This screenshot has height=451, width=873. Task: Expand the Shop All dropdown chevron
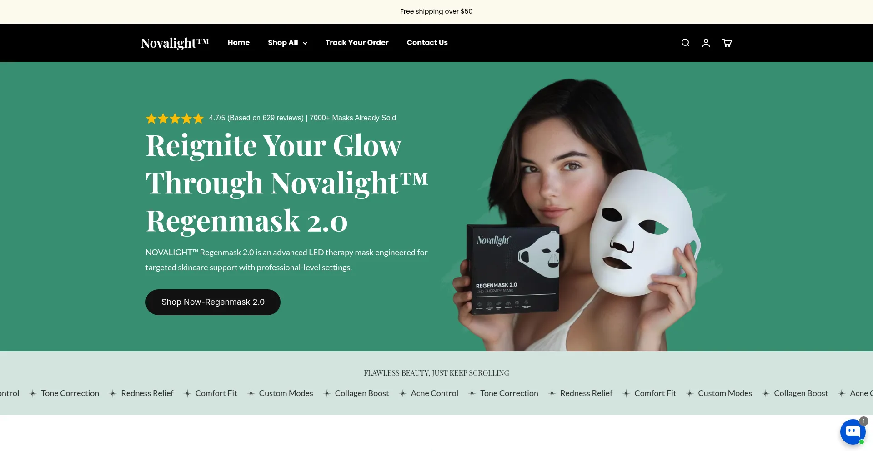click(x=305, y=43)
